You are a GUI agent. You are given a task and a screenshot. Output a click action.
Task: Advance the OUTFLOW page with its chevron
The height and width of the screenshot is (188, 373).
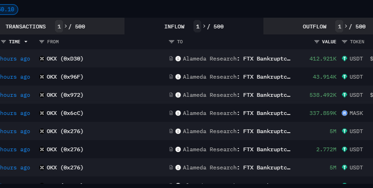(346, 27)
